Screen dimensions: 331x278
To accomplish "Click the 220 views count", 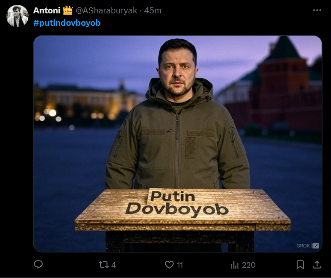I will [x=249, y=265].
